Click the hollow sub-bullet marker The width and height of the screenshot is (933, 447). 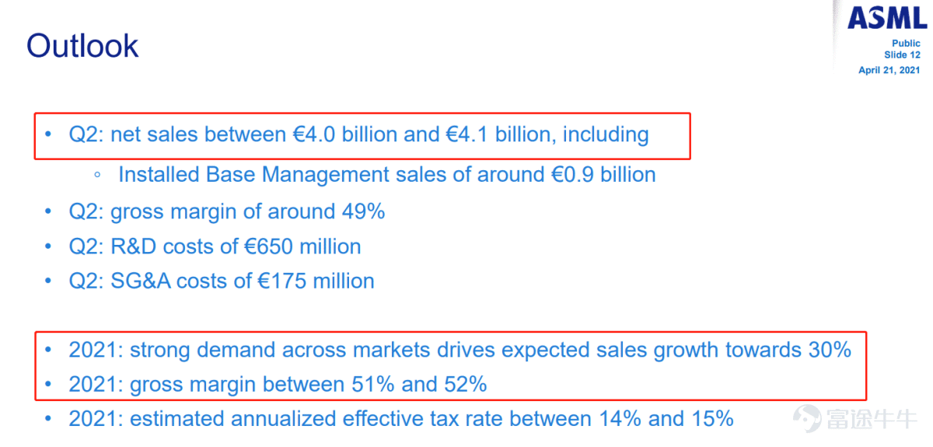[97, 175]
